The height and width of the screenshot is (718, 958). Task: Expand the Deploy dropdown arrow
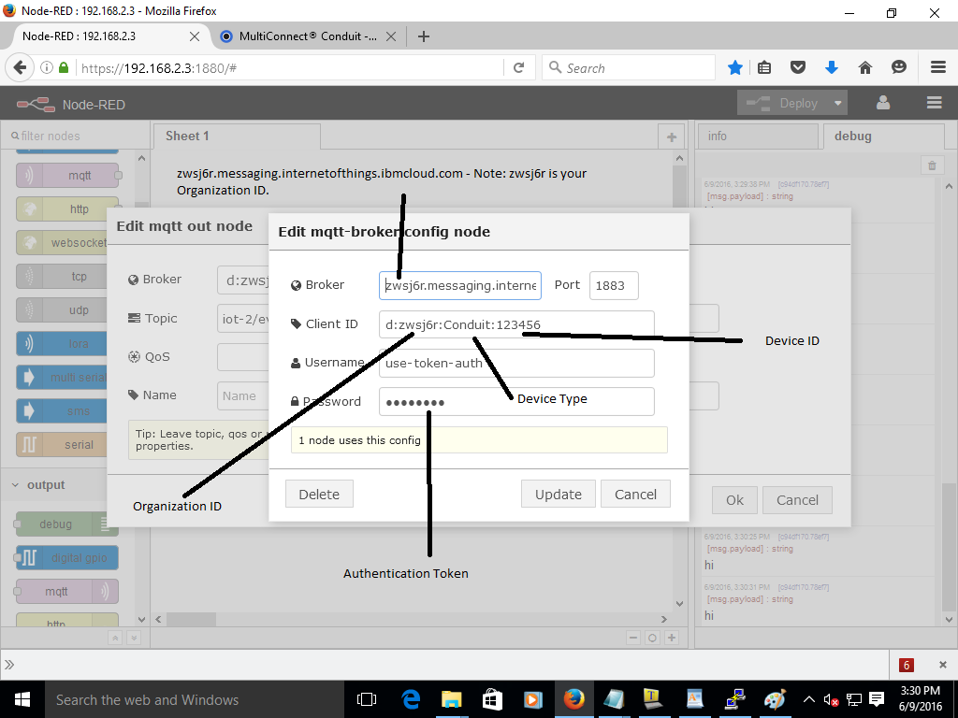point(838,104)
